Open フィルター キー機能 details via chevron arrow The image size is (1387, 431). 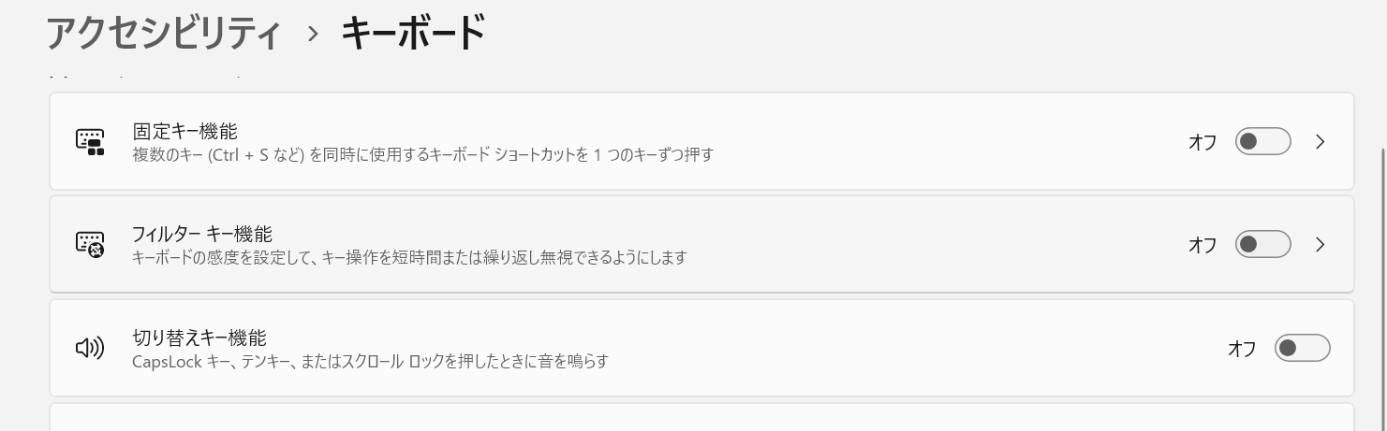[x=1321, y=245]
